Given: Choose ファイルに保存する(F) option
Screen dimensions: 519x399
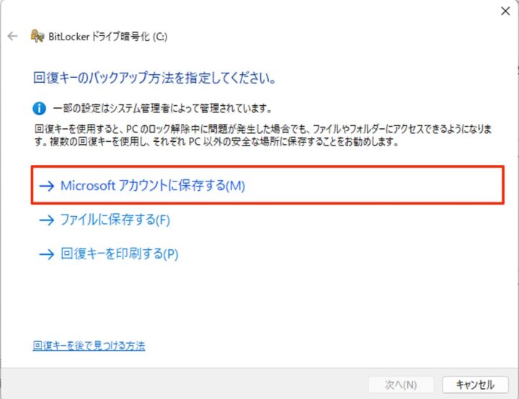Looking at the screenshot, I should click(115, 220).
